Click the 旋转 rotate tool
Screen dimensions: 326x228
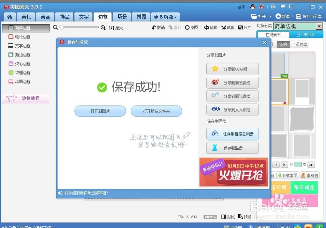(x=211, y=27)
